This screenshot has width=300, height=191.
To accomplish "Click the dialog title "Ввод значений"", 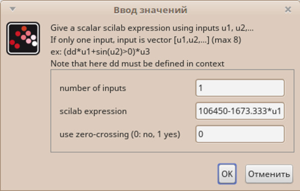I will coord(150,10).
